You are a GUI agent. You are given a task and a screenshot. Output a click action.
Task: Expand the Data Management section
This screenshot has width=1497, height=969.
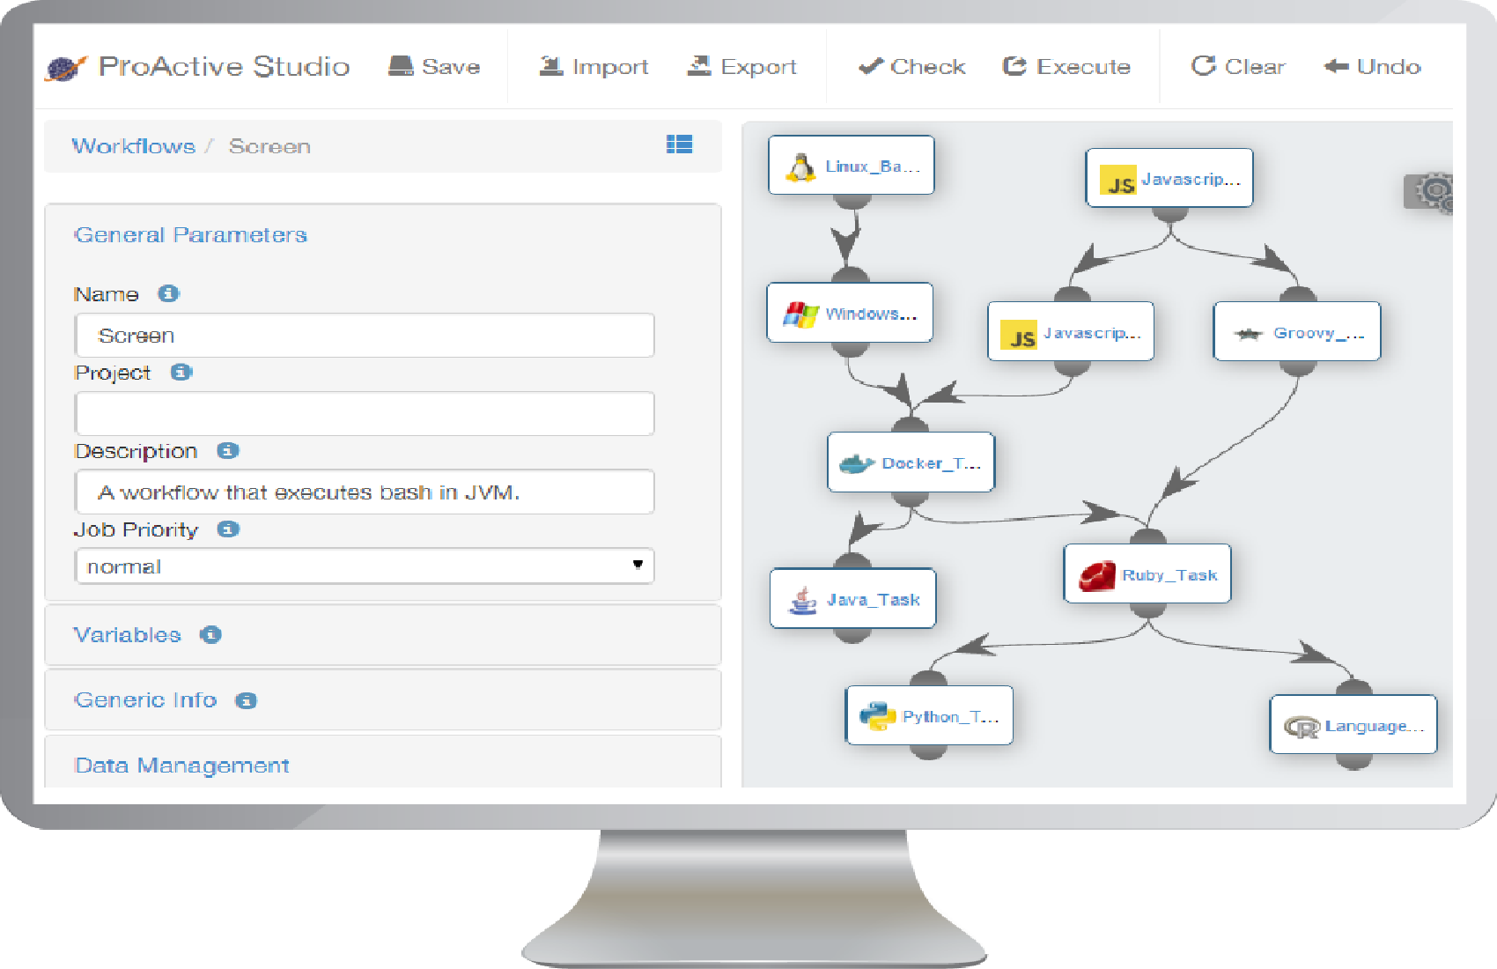182,766
